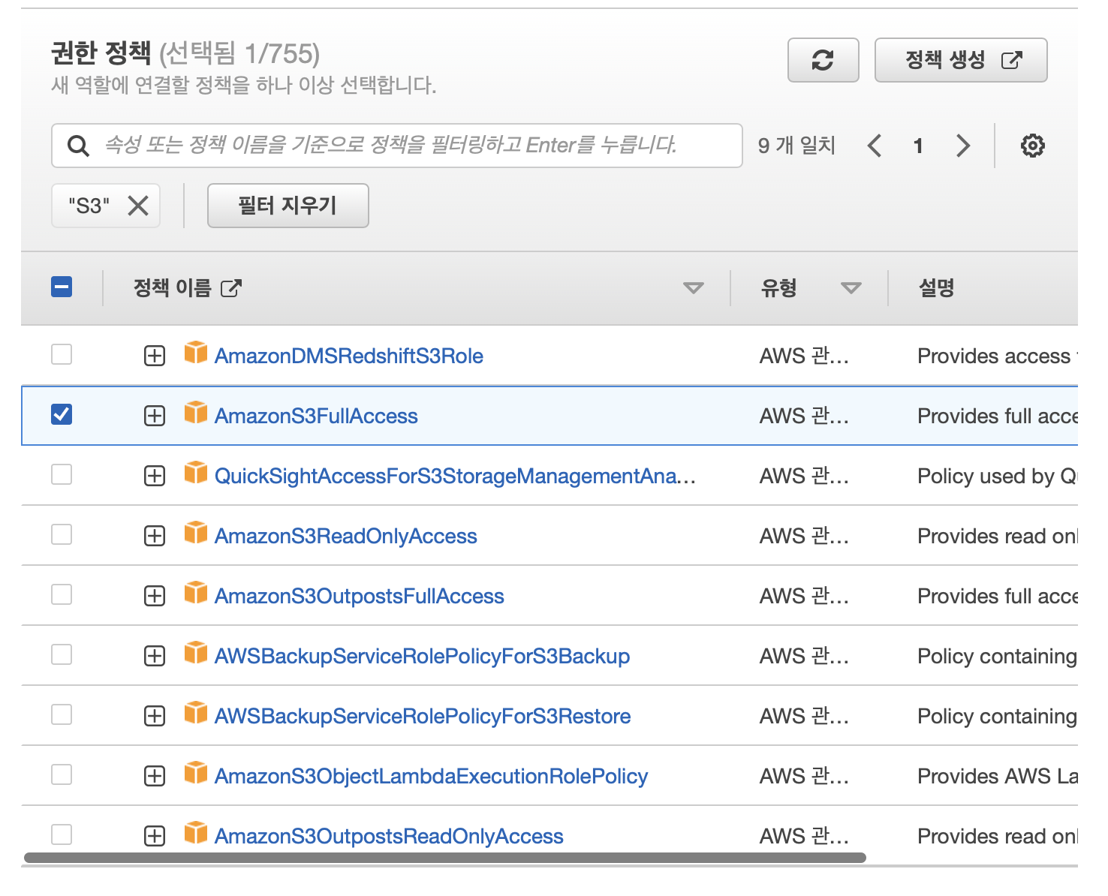
Task: Open the QuickSightAccessForS3StorageManagementAna policy link
Action: [x=455, y=476]
